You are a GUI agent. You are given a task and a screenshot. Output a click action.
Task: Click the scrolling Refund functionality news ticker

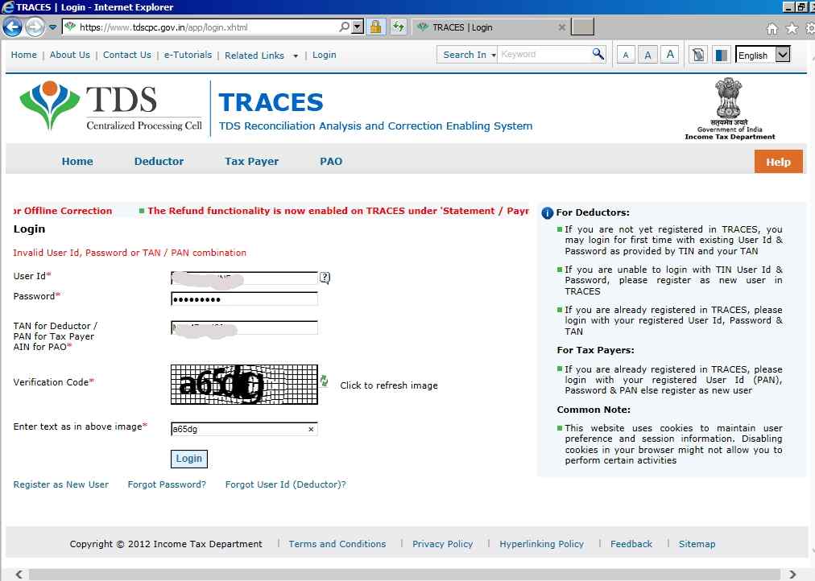tap(333, 211)
